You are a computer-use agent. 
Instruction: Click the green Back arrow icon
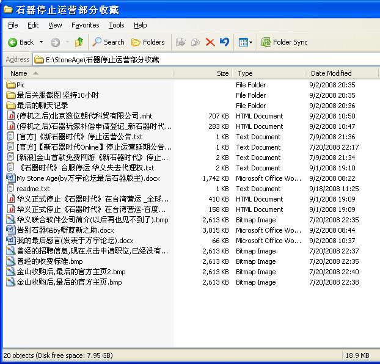point(12,42)
